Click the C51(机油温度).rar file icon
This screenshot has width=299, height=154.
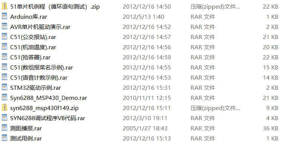click(5, 47)
